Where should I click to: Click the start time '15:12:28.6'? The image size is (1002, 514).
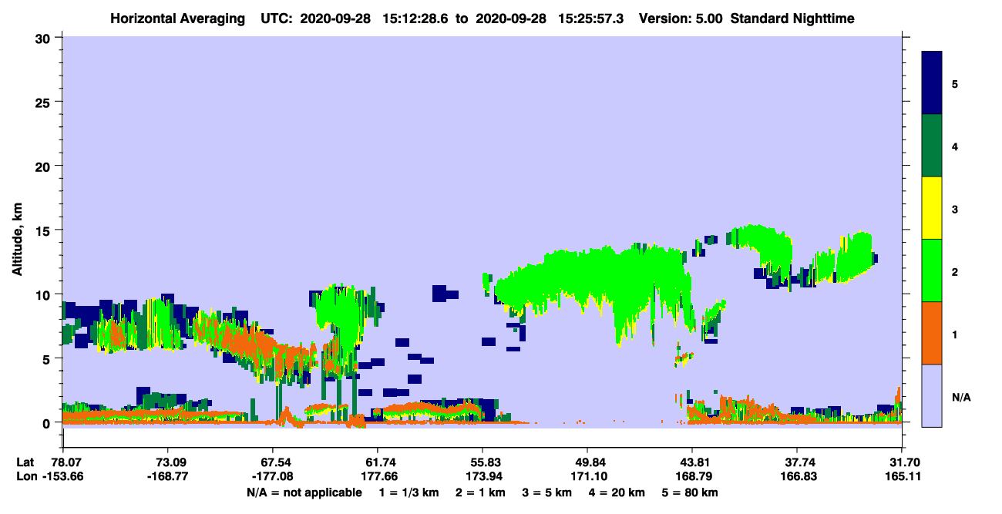[x=416, y=18]
